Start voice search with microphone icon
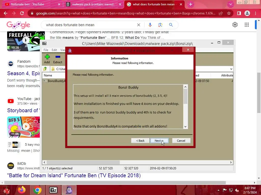Screen dimensions: 261x195 click(x=150, y=25)
